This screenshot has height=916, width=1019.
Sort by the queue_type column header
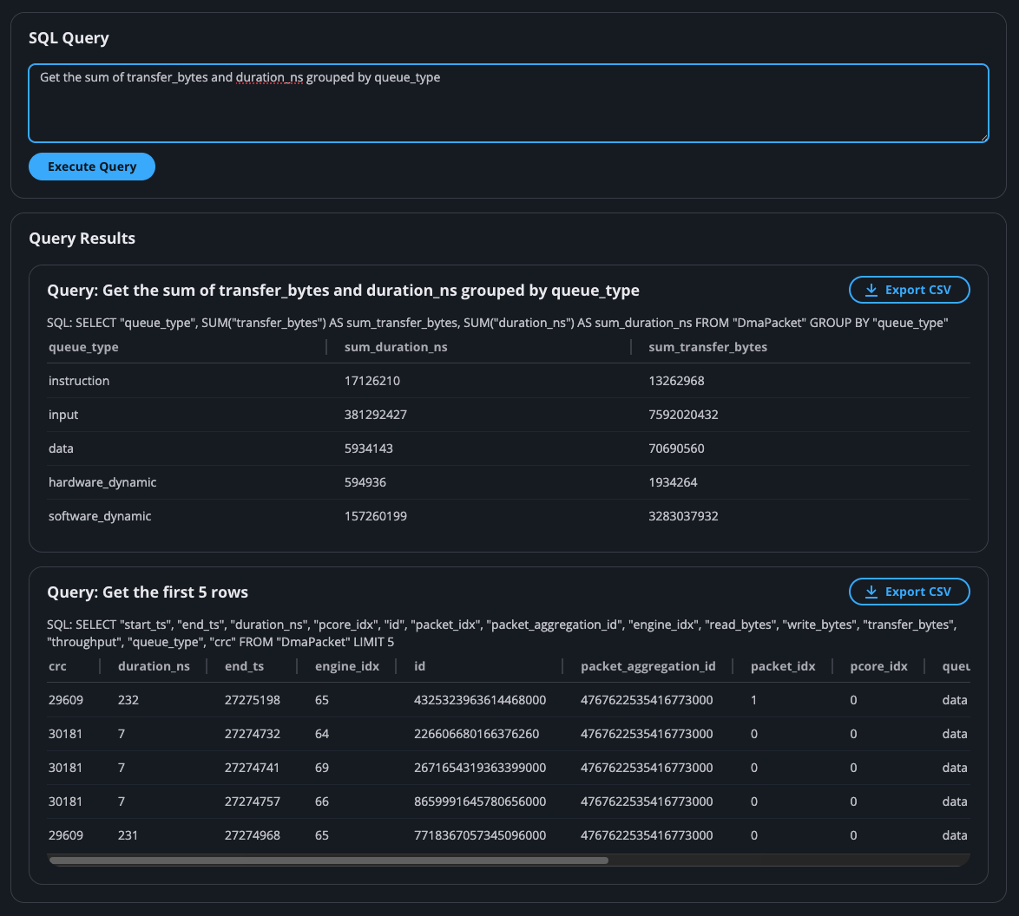83,347
